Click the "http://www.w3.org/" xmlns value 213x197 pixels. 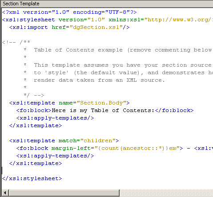tap(179, 20)
